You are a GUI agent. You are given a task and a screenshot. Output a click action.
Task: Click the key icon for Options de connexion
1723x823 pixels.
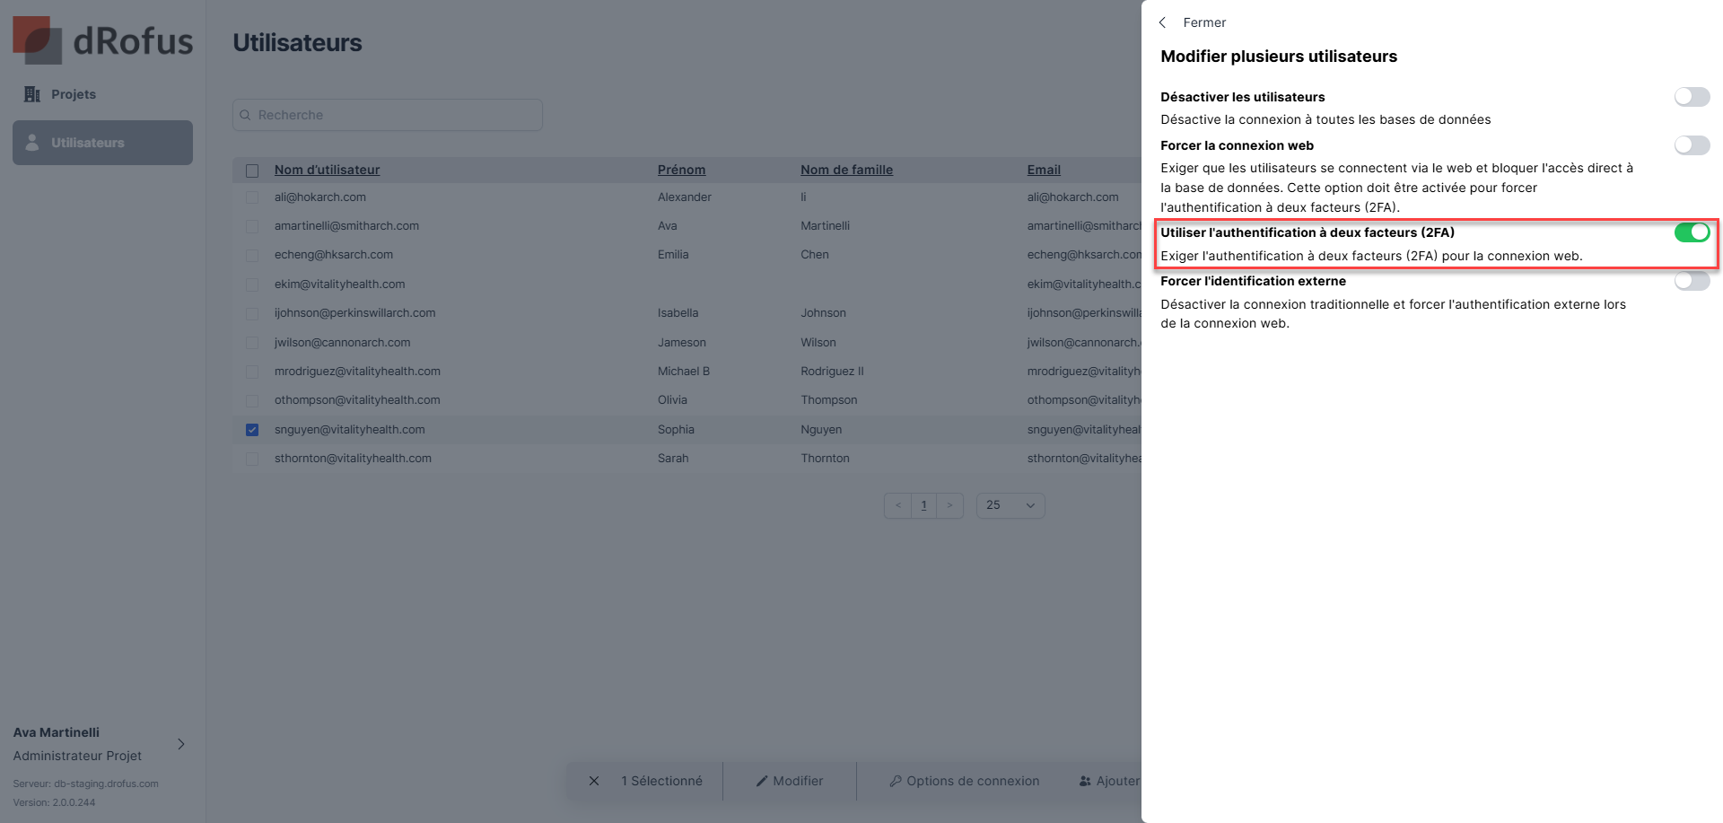(896, 781)
